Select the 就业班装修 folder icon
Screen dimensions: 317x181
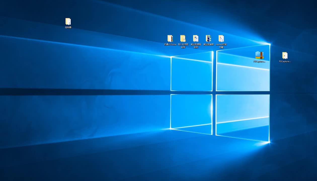208,38
